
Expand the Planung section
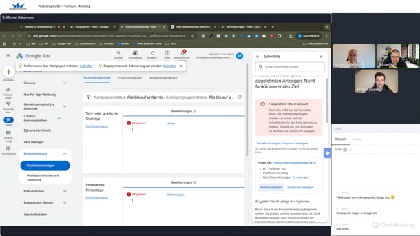click(x=65, y=83)
